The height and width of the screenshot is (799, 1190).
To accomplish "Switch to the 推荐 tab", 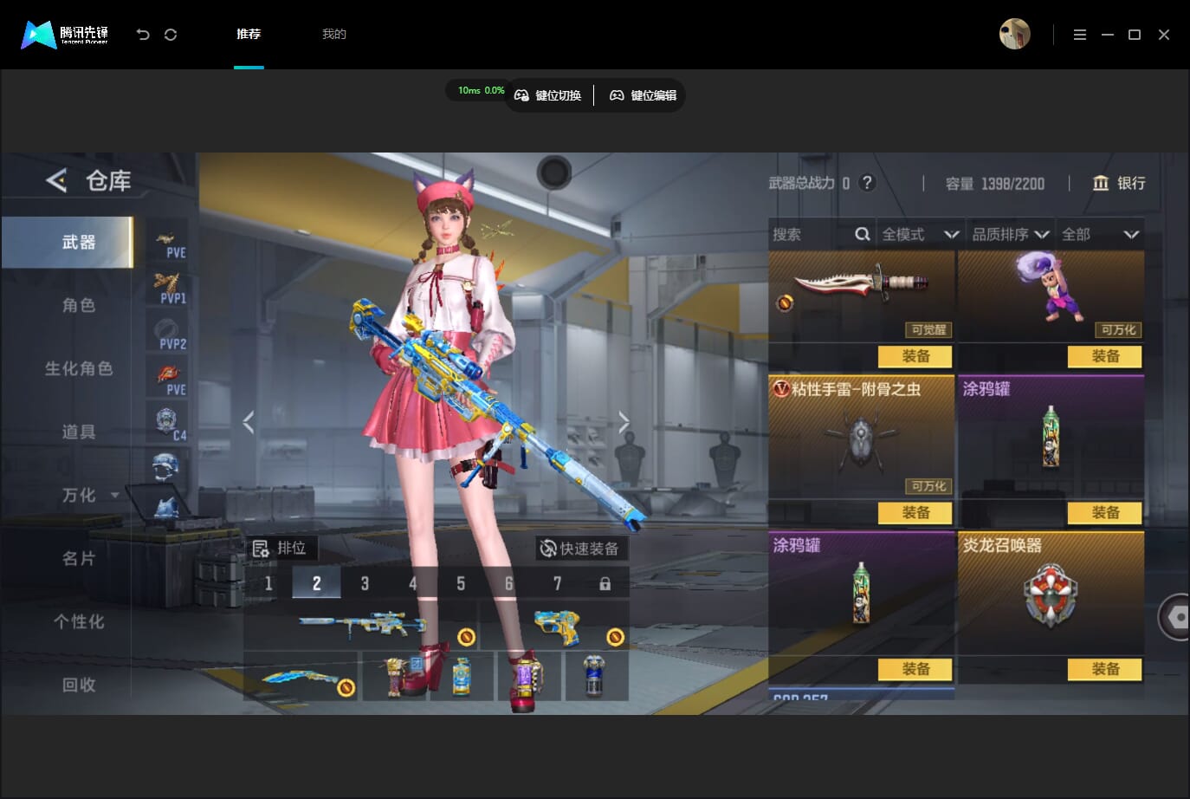I will click(x=249, y=34).
